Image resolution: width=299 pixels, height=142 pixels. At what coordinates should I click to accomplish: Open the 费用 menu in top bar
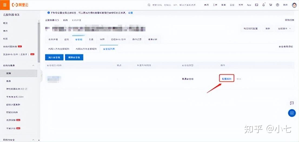point(206,5)
